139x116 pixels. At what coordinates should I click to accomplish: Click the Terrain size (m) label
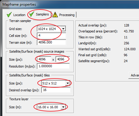tap(20, 43)
